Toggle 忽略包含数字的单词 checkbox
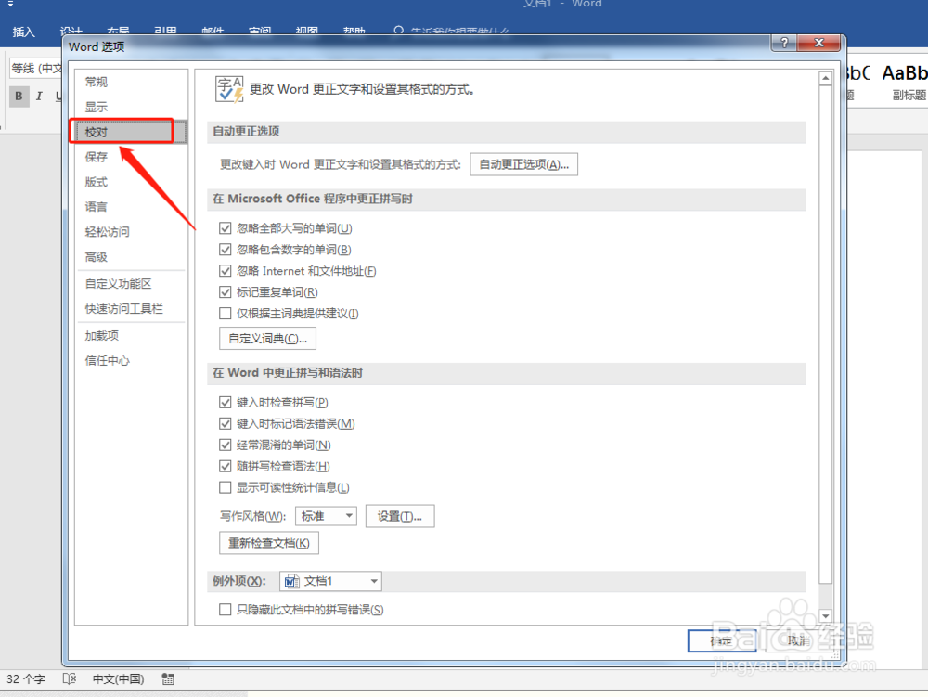928x697 pixels. [x=225, y=250]
